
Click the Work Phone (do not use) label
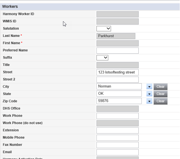pyautogui.click(x=23, y=123)
